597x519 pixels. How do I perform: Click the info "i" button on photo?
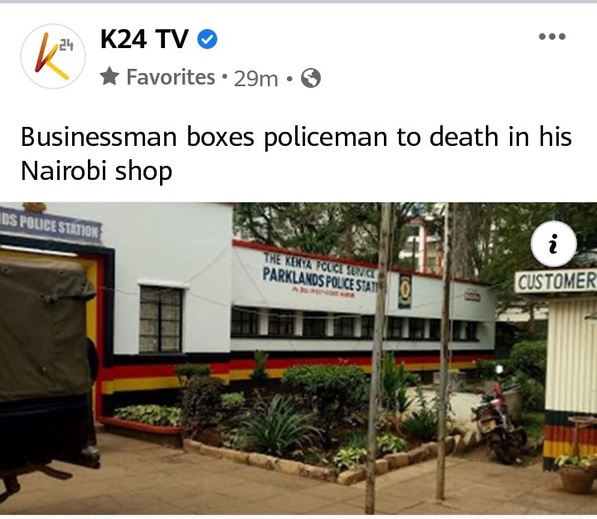pos(554,244)
